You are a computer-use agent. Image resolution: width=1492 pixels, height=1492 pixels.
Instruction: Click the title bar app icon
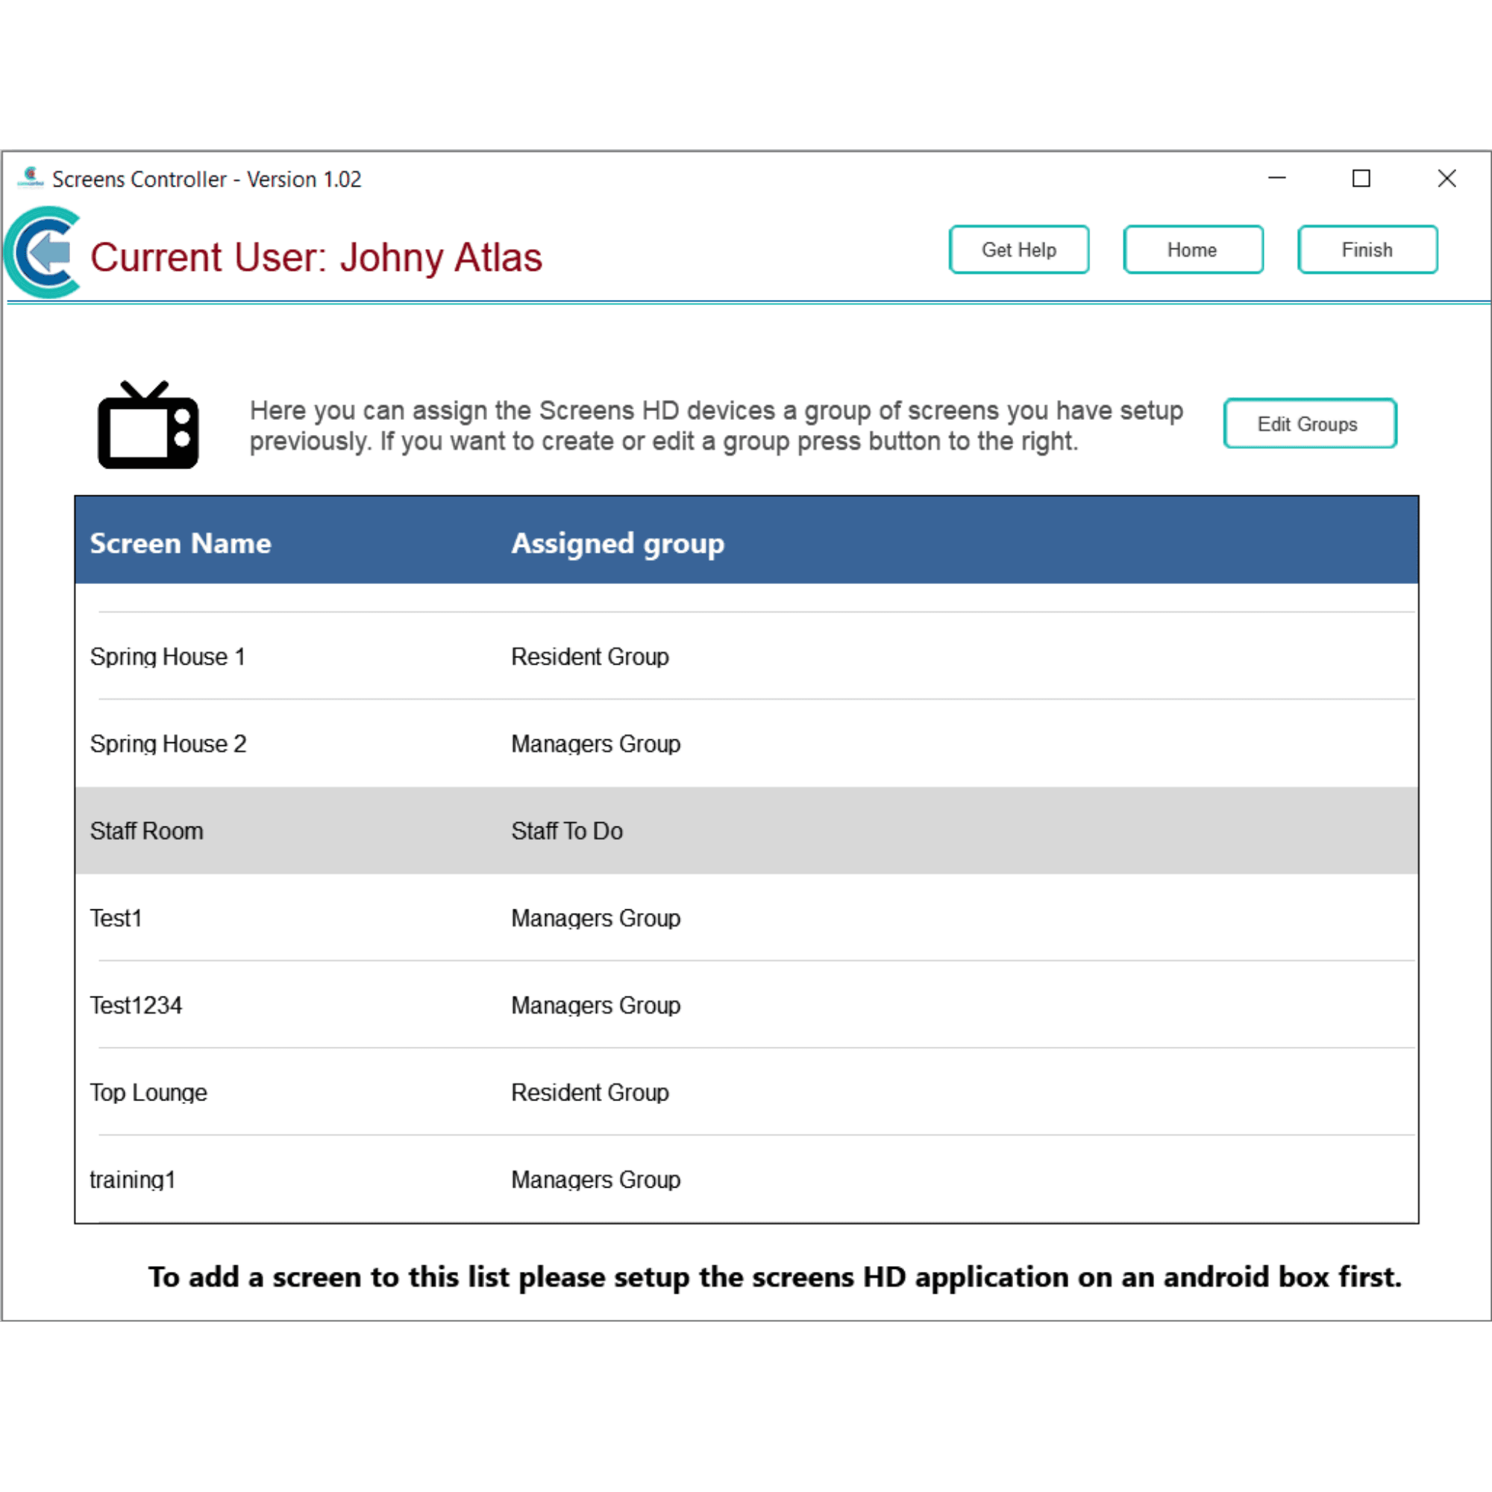click(x=30, y=178)
